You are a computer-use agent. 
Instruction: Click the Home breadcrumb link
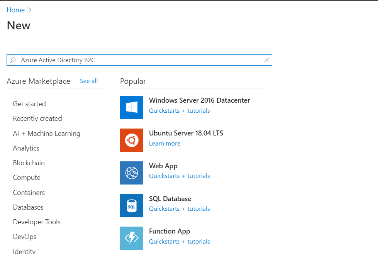pyautogui.click(x=16, y=10)
